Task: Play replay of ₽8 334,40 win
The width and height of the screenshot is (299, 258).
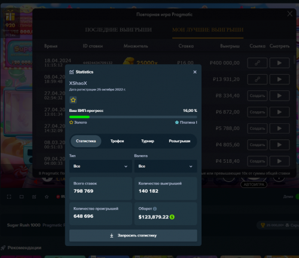Action: (279, 96)
